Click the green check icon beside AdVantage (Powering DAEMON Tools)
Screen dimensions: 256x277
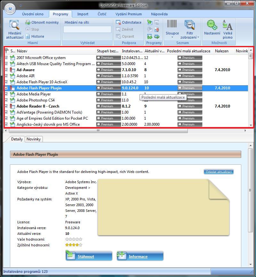coord(12,112)
